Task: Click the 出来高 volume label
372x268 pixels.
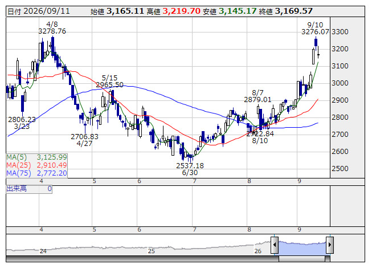Action: click(x=17, y=189)
